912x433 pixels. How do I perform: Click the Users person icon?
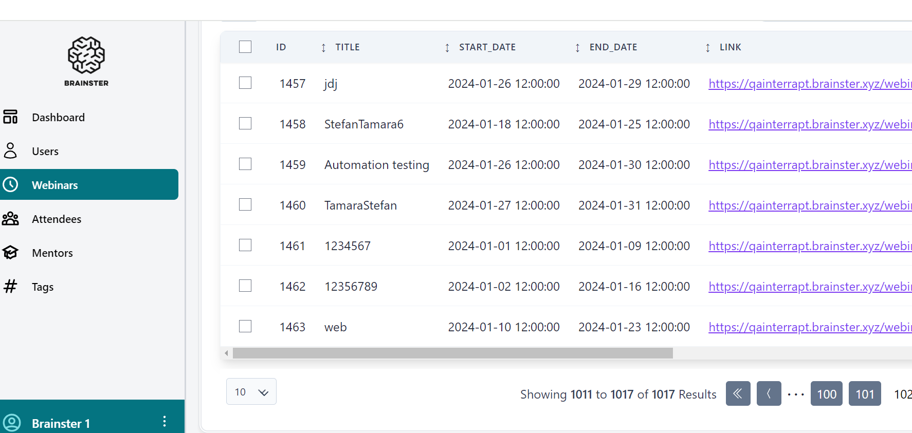point(10,151)
